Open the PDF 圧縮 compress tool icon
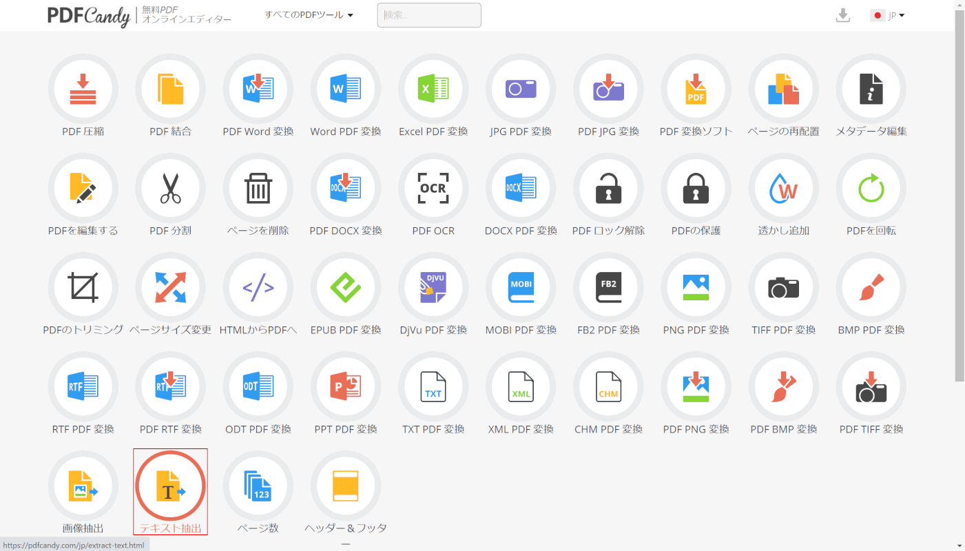This screenshot has height=551, width=965. (83, 90)
